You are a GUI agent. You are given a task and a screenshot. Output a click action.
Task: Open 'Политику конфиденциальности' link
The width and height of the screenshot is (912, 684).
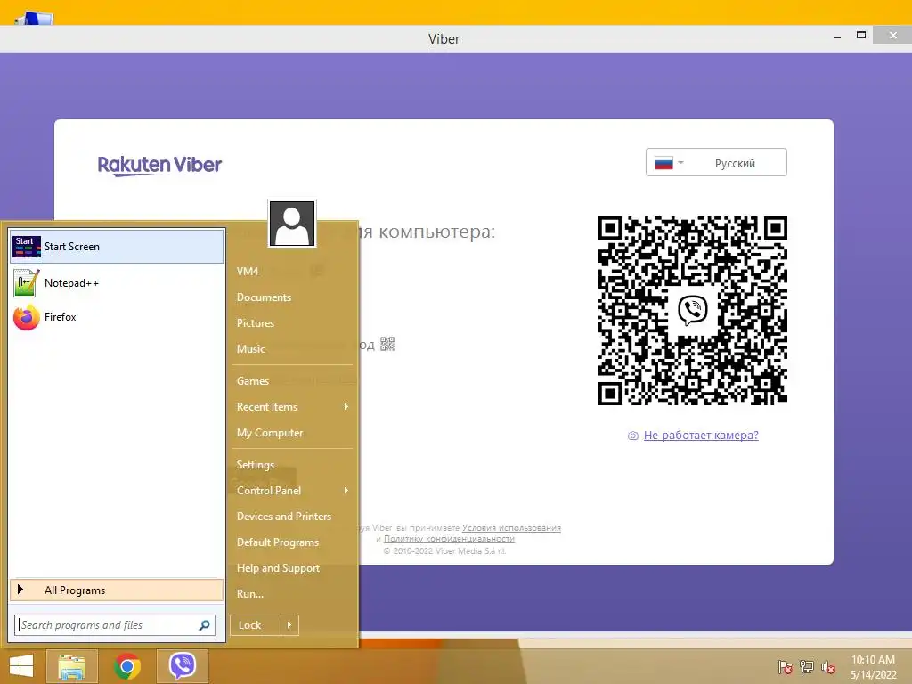(449, 539)
